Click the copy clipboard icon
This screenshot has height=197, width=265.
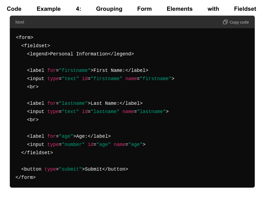(225, 22)
